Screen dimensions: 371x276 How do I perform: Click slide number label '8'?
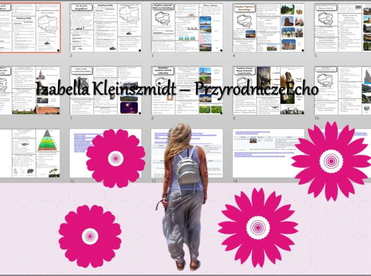(x=153, y=118)
